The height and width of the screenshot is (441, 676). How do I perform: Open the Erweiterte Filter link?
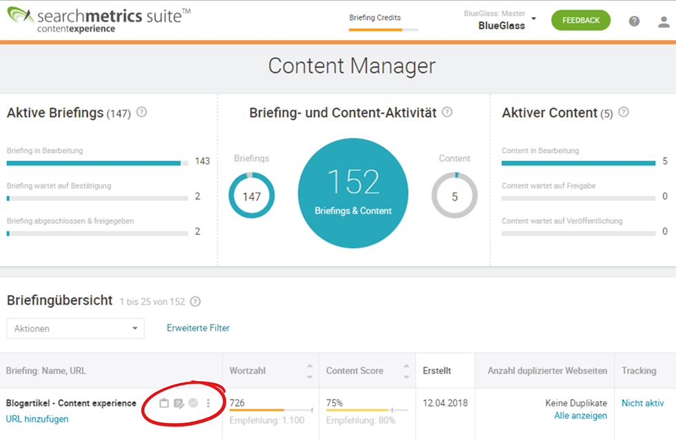tap(198, 328)
